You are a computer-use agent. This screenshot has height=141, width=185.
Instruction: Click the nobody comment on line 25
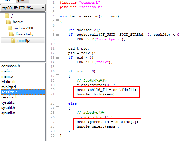[91, 113]
